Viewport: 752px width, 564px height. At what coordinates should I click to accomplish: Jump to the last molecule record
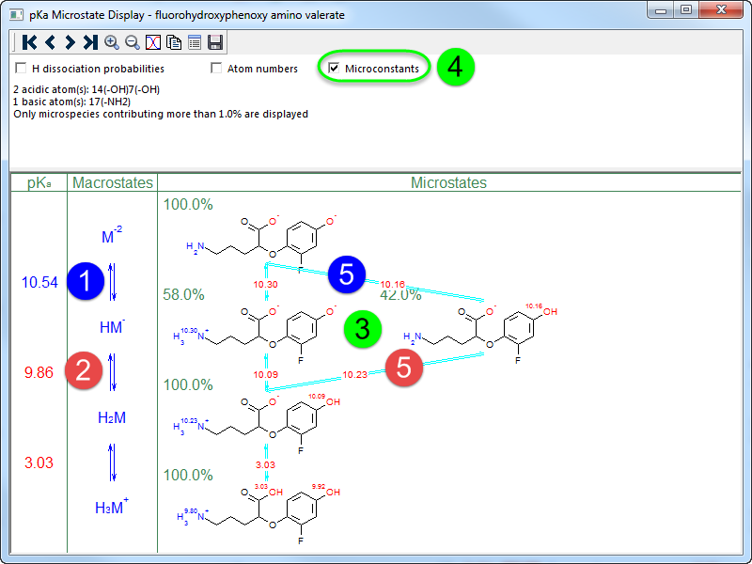point(90,42)
